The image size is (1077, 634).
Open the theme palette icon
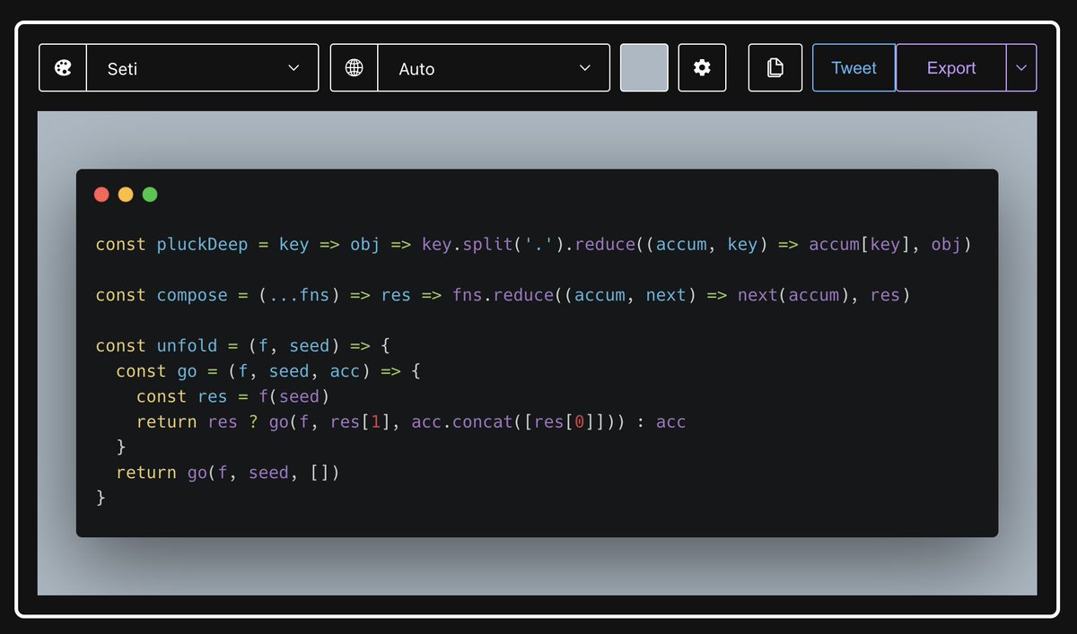pyautogui.click(x=61, y=67)
